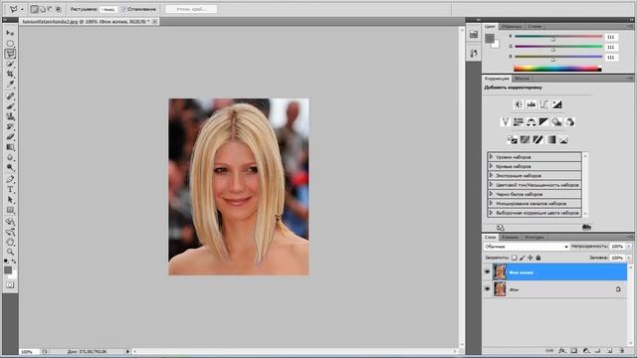637x358 pixels.
Task: Select the Type tool
Action: (10, 190)
